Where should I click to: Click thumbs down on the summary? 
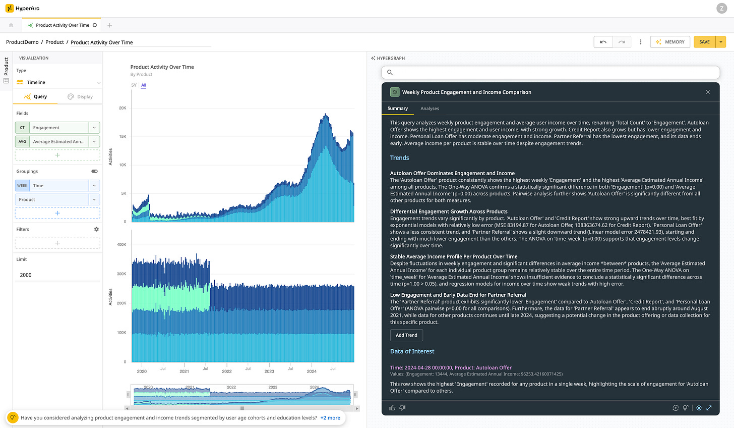point(402,408)
